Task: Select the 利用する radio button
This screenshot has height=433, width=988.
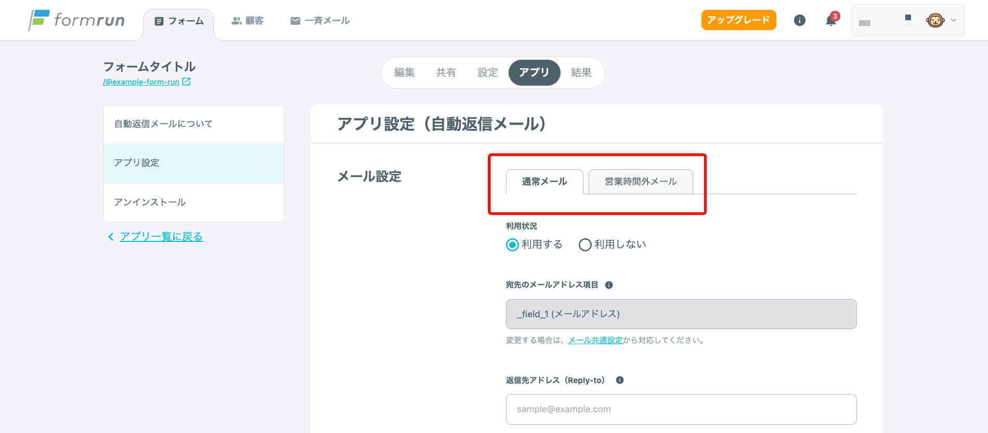Action: 513,245
